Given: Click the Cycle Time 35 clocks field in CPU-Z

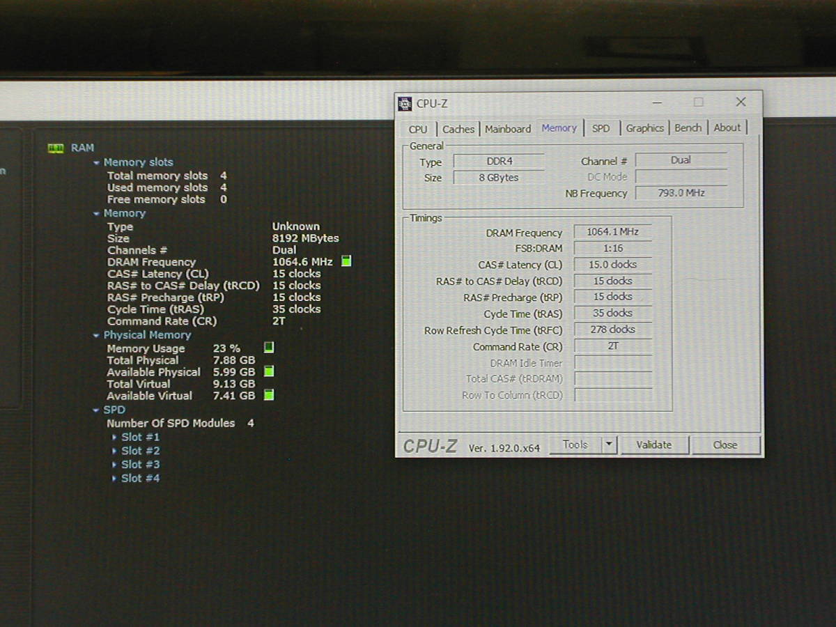Looking at the screenshot, I should [x=613, y=313].
